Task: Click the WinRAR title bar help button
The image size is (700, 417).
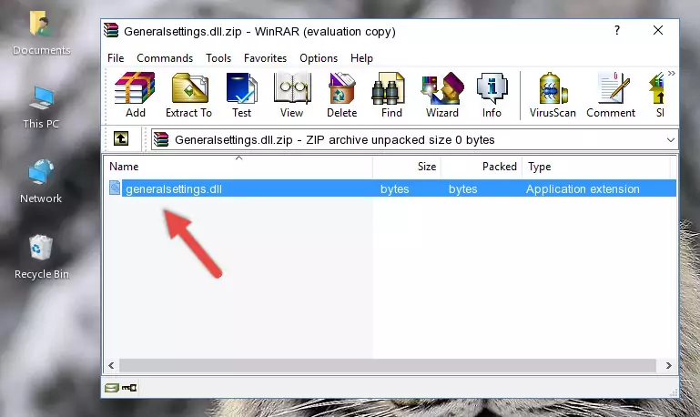Action: (616, 30)
